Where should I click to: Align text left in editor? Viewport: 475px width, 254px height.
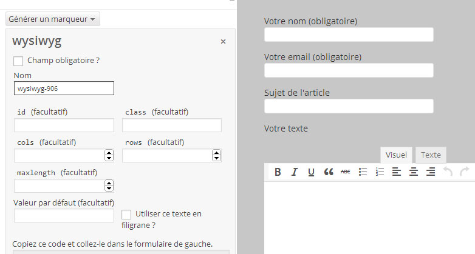(x=397, y=172)
